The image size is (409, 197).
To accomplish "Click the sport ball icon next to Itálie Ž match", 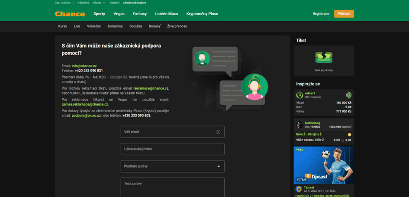I will pyautogui.click(x=350, y=134).
